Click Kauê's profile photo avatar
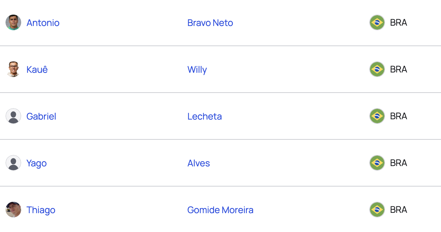 tap(13, 69)
